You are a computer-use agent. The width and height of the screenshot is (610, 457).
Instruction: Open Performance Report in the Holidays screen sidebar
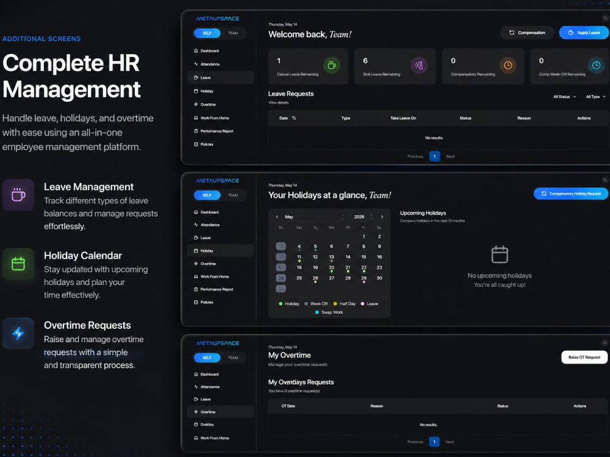coord(221,289)
